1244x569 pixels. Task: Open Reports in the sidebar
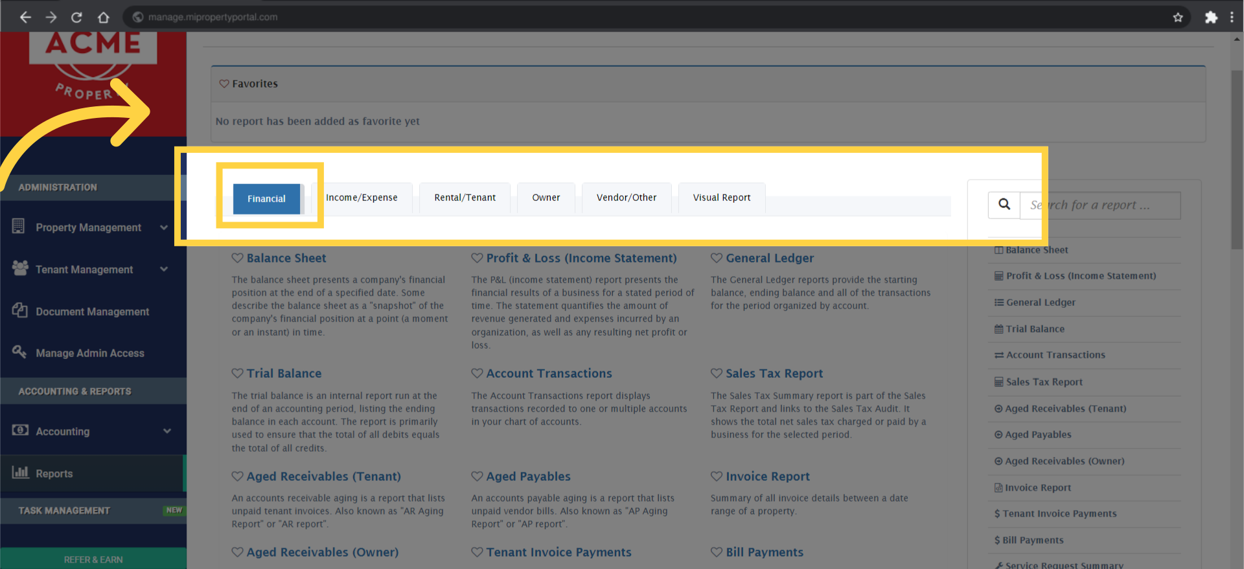(x=93, y=474)
